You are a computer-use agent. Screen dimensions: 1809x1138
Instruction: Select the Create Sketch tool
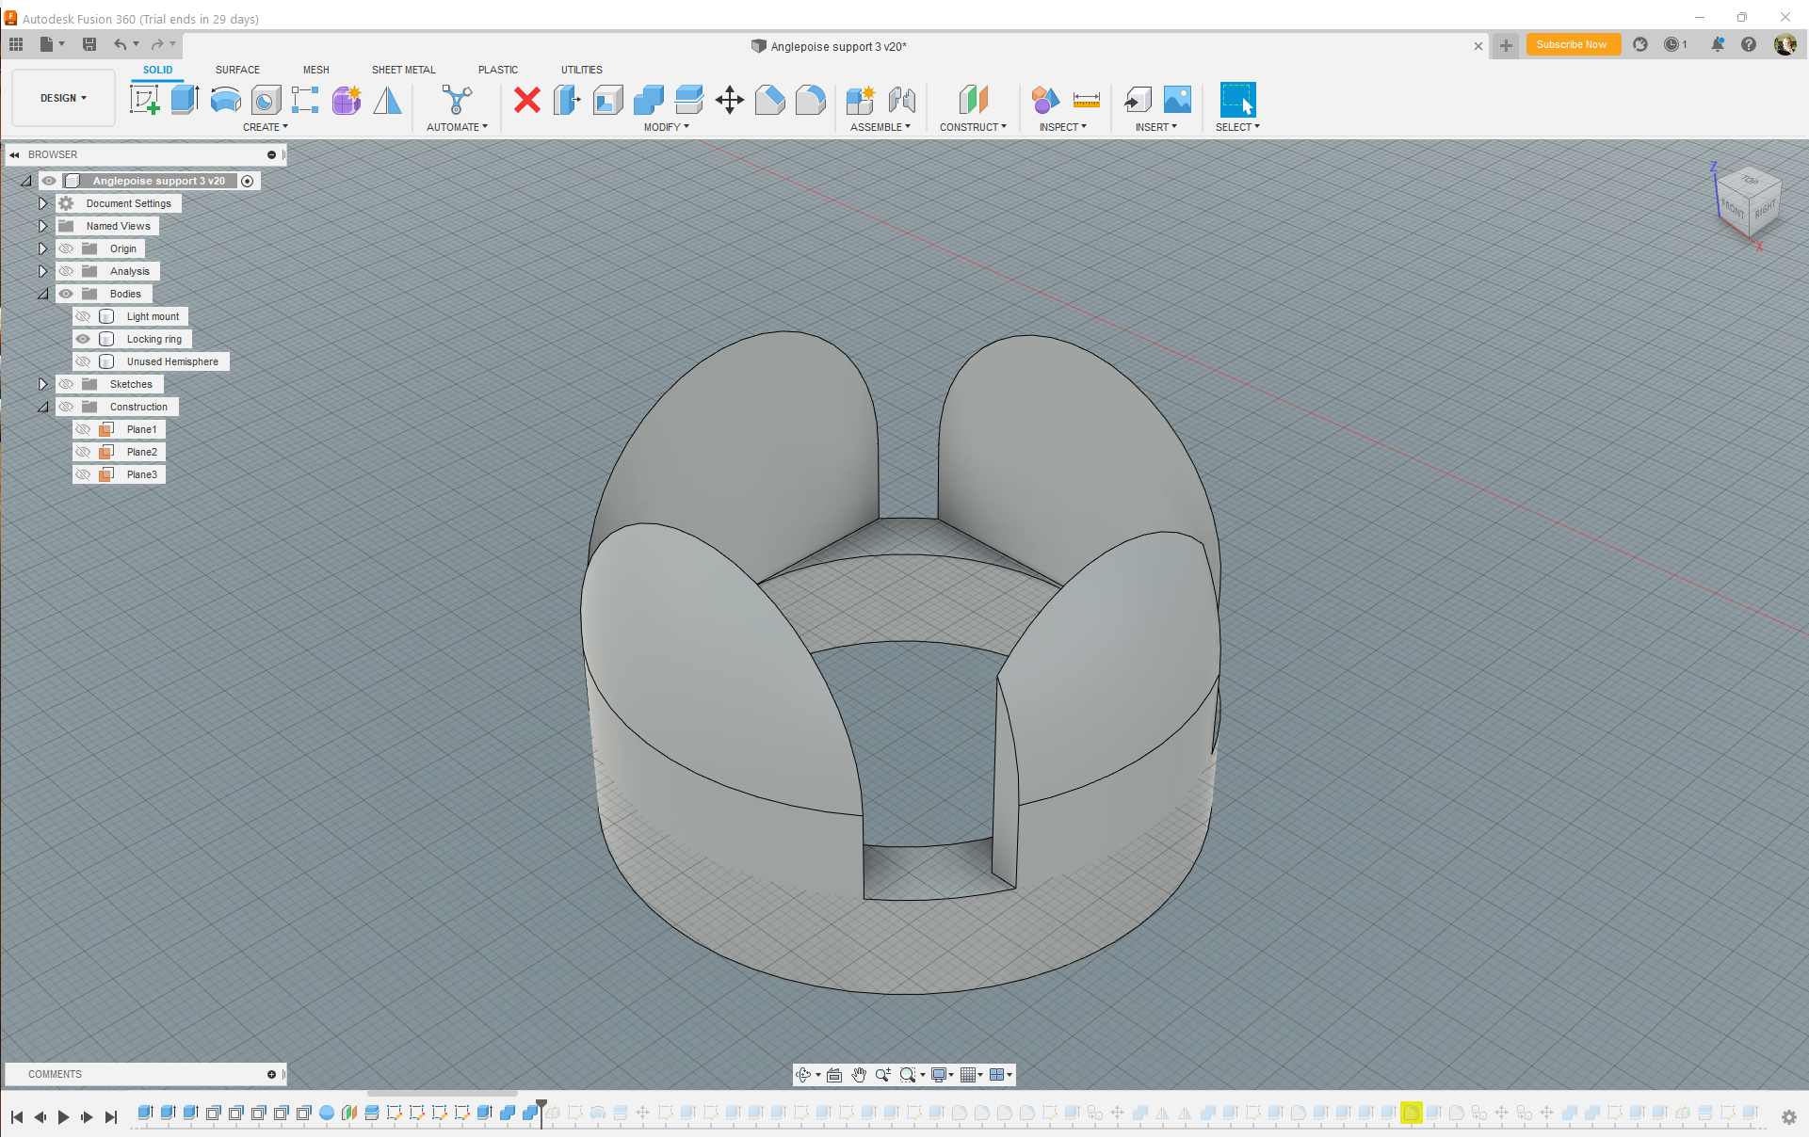pos(144,100)
